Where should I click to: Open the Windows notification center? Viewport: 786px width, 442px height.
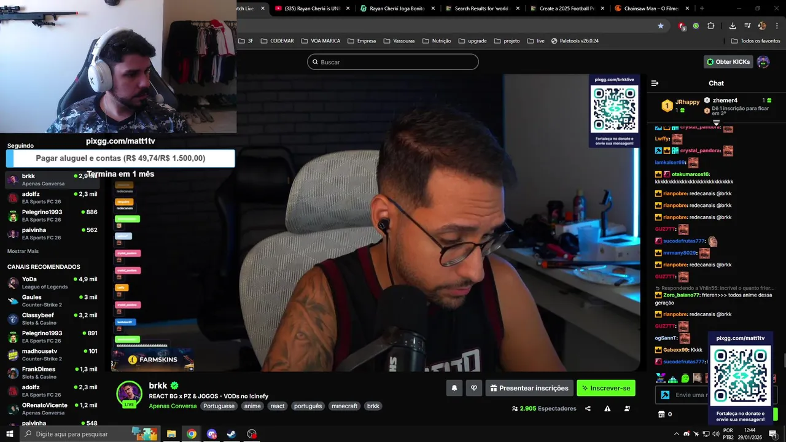click(773, 434)
